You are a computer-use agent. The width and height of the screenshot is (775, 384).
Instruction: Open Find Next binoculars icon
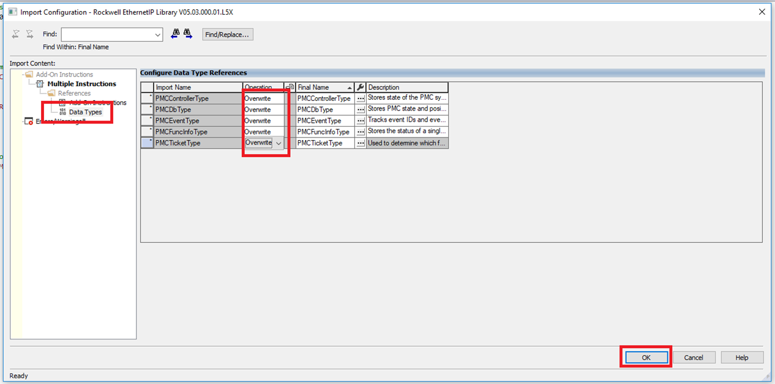click(x=187, y=34)
